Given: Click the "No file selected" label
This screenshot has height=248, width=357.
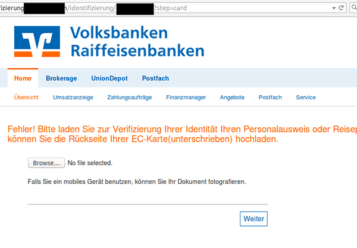Looking at the screenshot, I should pos(90,162).
